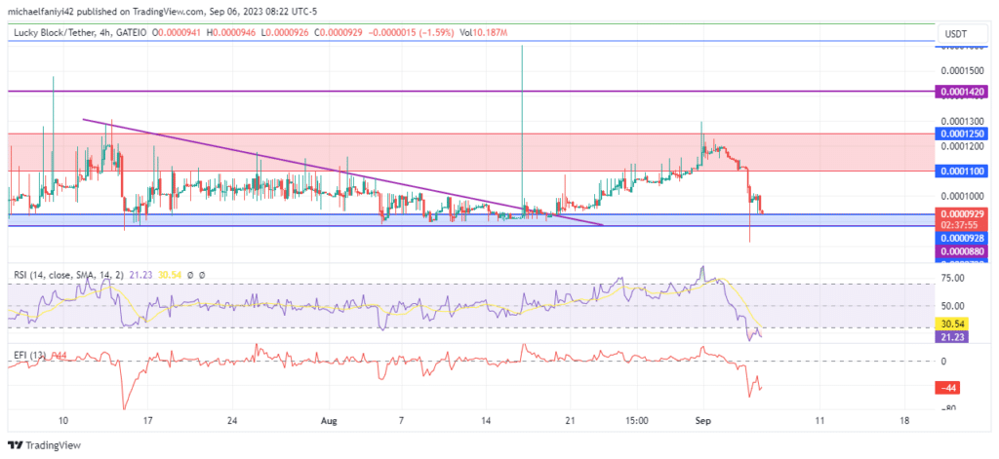The height and width of the screenshot is (459, 999).
Task: Click the purple descending trendline on the chart
Action: tap(342, 172)
